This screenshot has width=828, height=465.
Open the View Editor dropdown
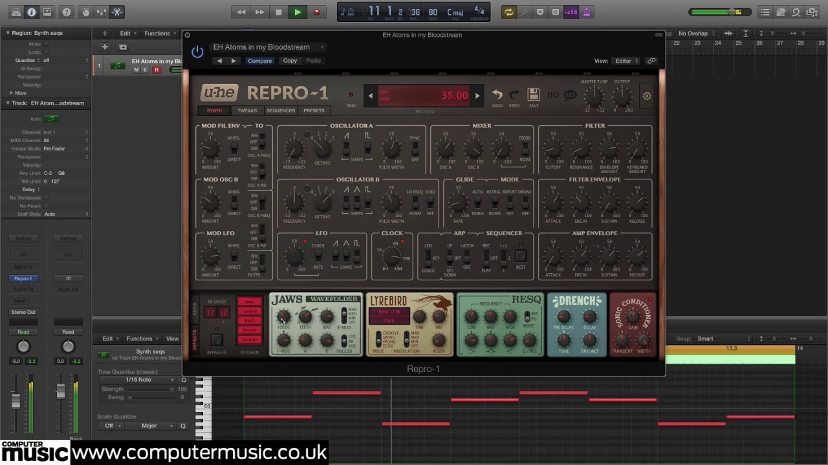tap(626, 61)
